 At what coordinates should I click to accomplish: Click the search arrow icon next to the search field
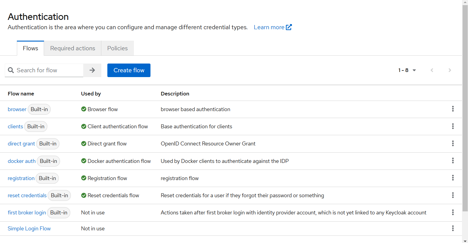[x=92, y=70]
